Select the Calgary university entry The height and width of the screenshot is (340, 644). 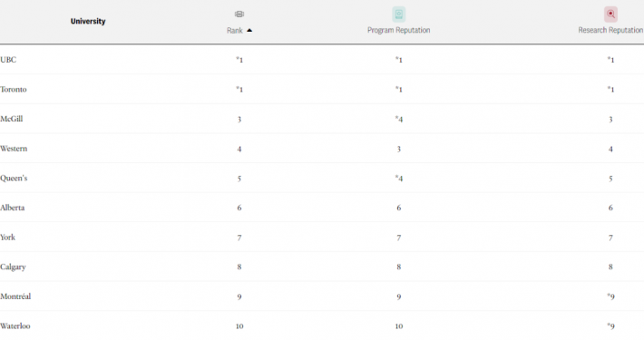coord(13,267)
